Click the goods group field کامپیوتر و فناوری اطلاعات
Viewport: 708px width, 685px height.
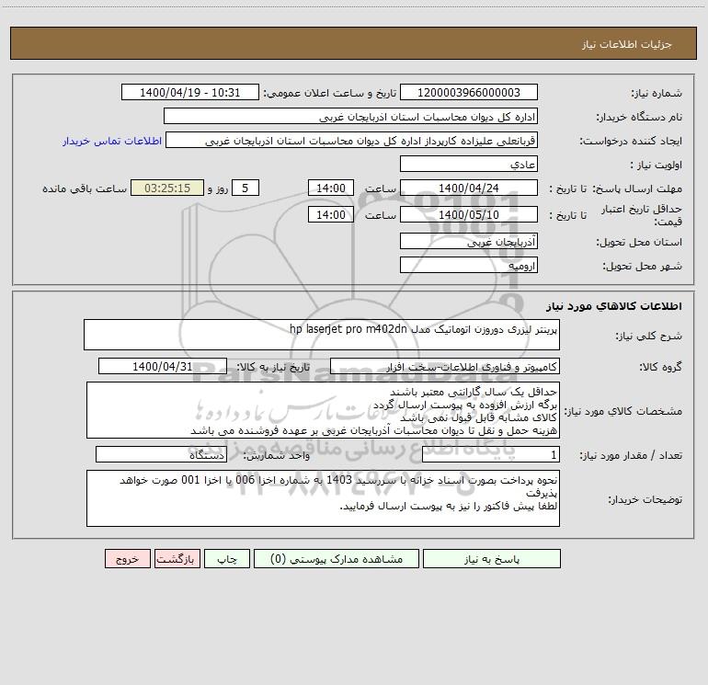(x=445, y=366)
